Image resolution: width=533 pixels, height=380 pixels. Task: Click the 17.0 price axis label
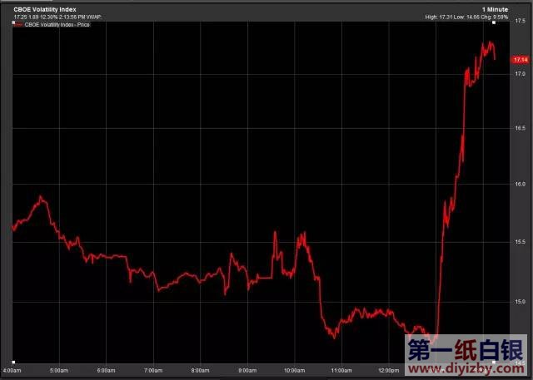click(x=519, y=75)
